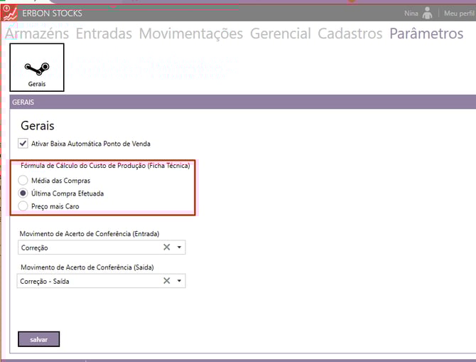This screenshot has height=362, width=476.
Task: Expand the Conferência (Entrada) dropdown arrow
Action: click(180, 247)
